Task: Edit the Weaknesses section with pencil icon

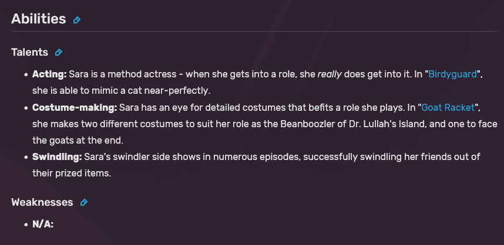Action: point(84,202)
